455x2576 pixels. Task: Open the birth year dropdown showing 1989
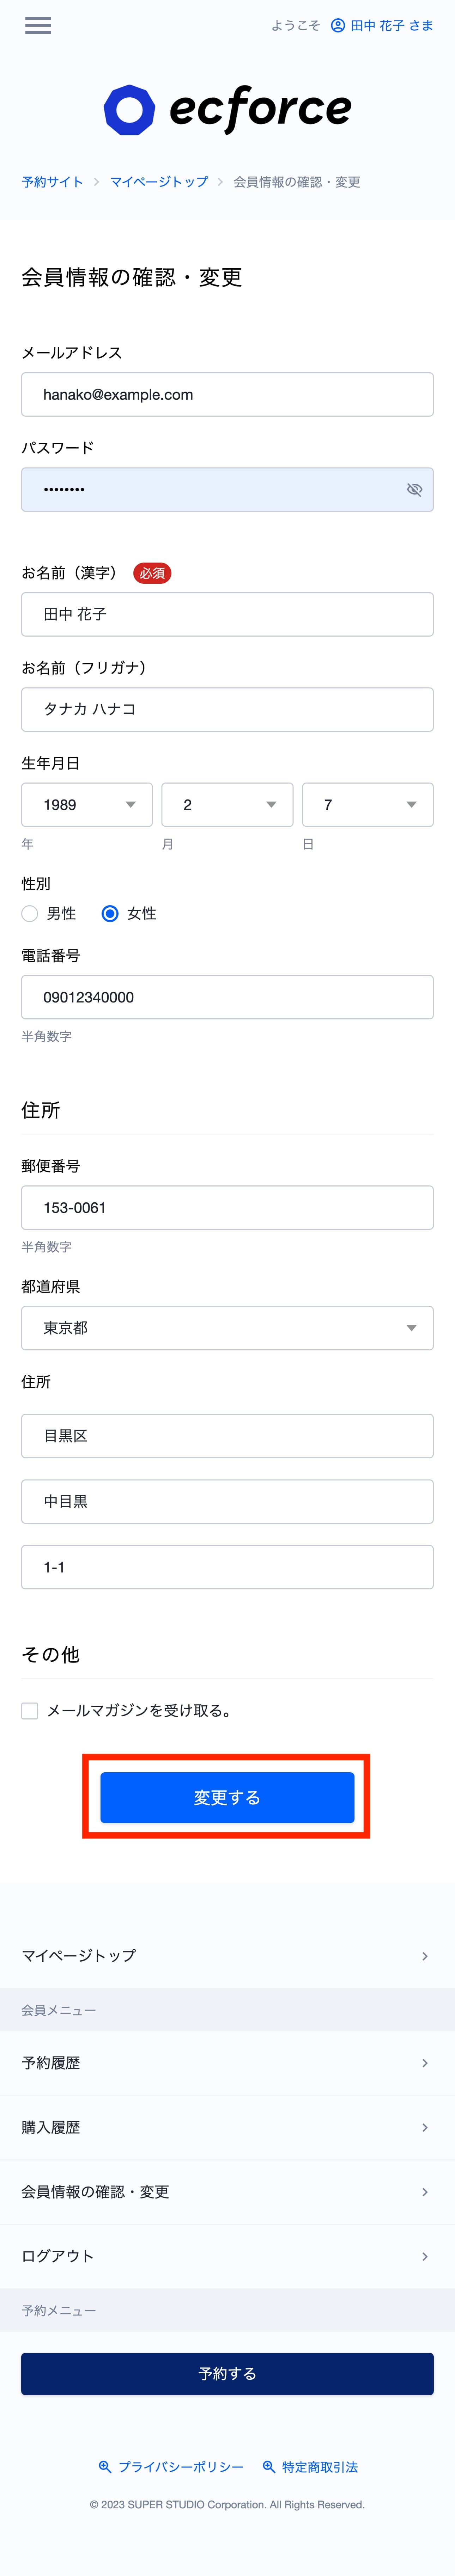pos(87,805)
